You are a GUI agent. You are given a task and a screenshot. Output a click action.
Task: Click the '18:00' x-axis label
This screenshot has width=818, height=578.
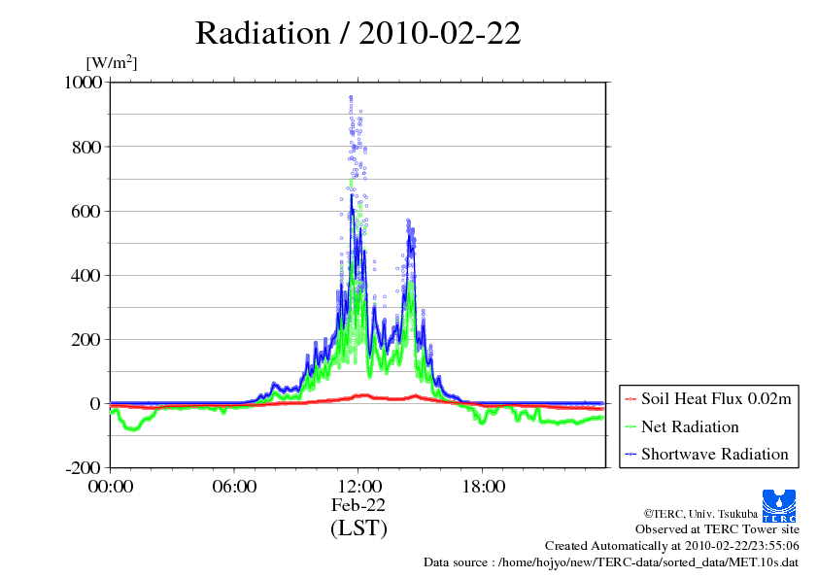coord(484,487)
